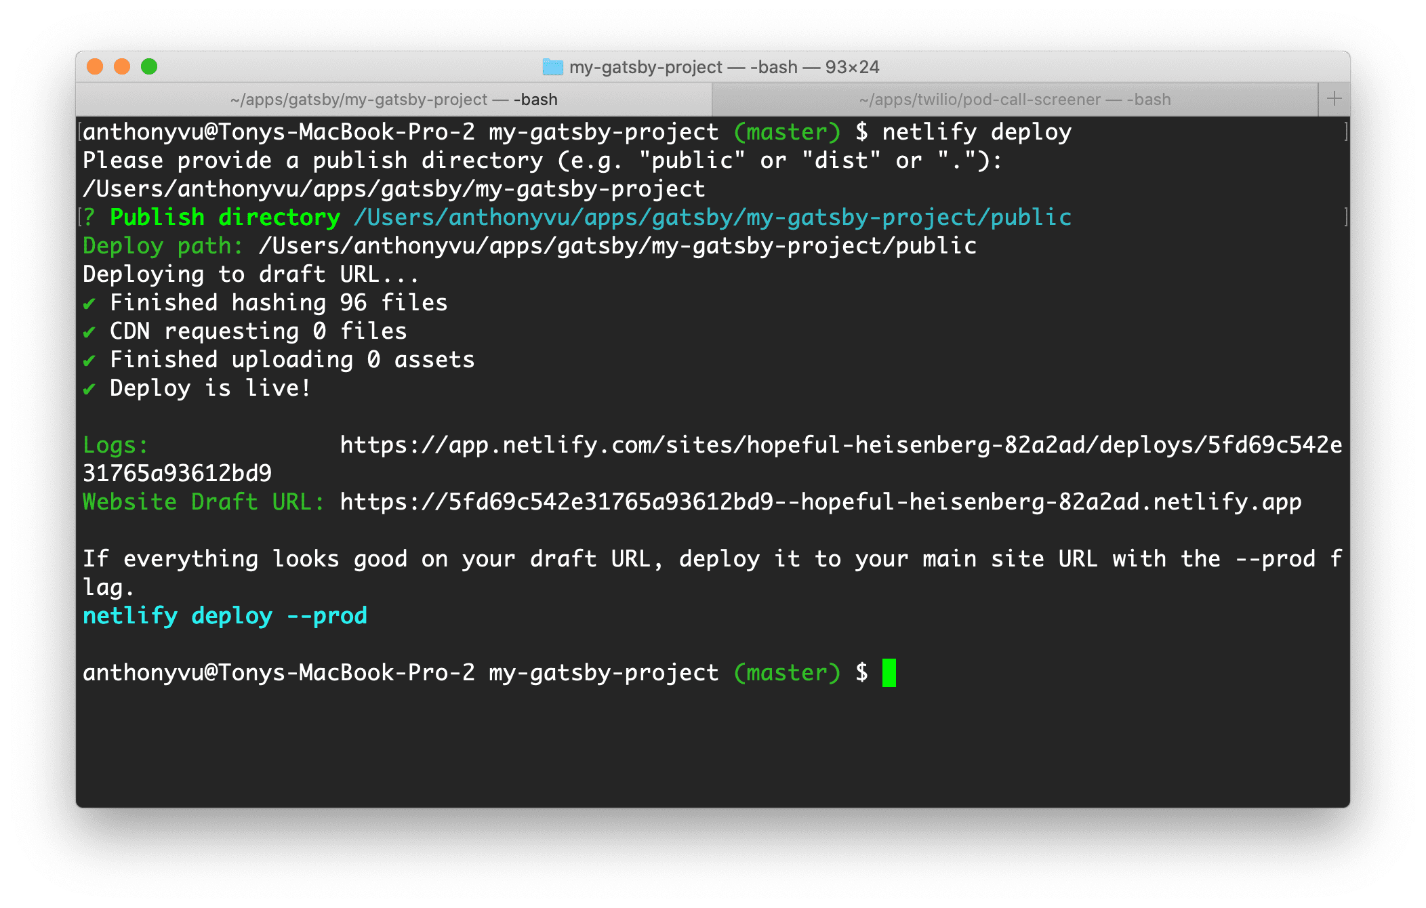The width and height of the screenshot is (1426, 908).
Task: Click the typed 'netlify deploy' command
Action: coord(977,132)
